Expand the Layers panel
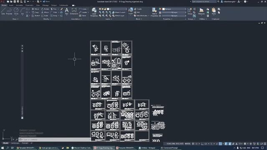Screen dimensions: 267x150 coord(108,19)
